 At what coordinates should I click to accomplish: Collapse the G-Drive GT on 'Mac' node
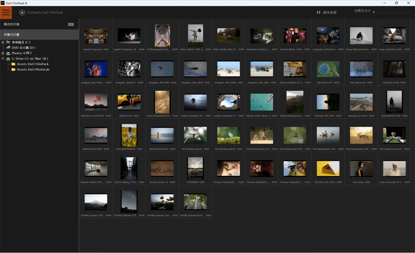pyautogui.click(x=3, y=59)
